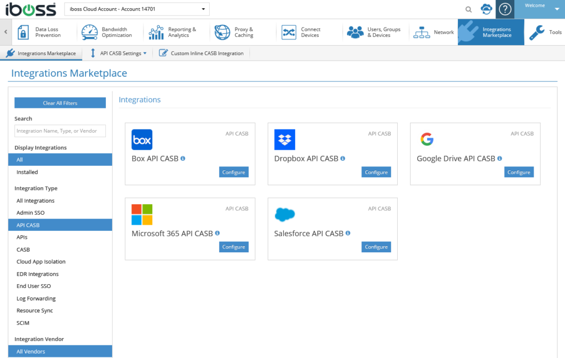Click API CASB Settings arrows icon
The width and height of the screenshot is (565, 358).
[x=93, y=53]
